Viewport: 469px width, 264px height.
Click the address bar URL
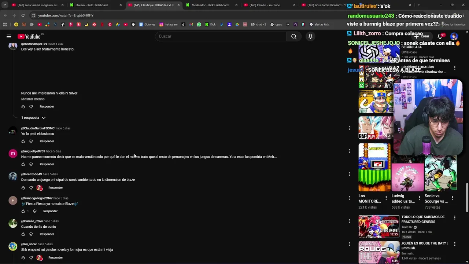click(x=66, y=15)
